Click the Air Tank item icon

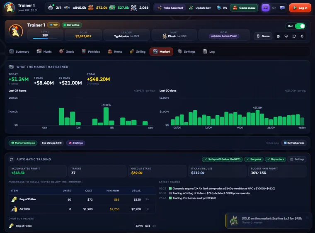tap(14, 209)
